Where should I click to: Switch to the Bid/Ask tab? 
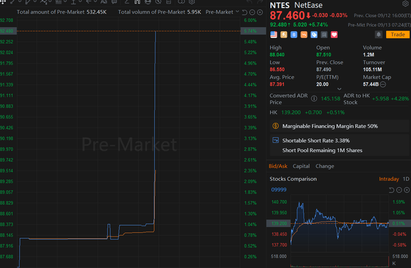278,166
